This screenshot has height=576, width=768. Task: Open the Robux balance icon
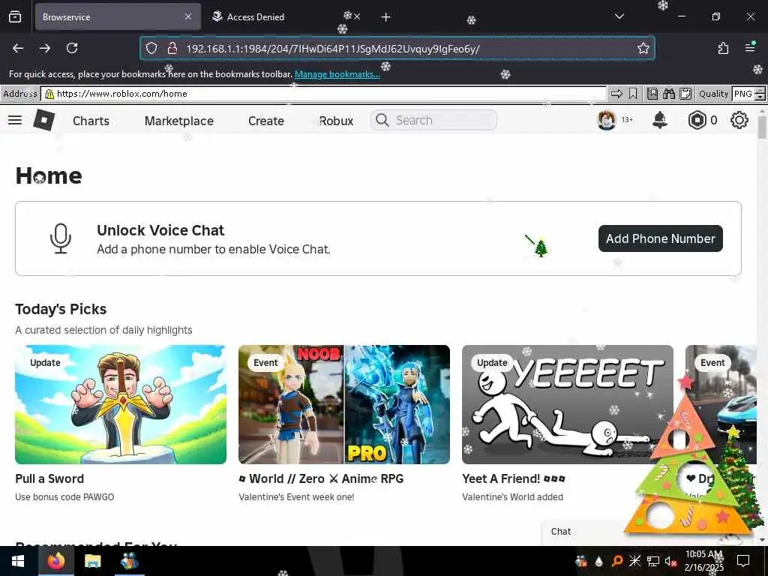click(x=697, y=120)
